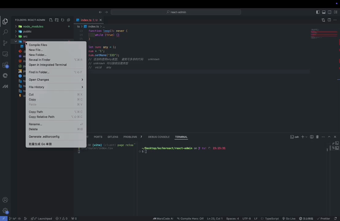Toggle secondary sidebar layout icon
This screenshot has height=221, width=340.
coord(330,12)
